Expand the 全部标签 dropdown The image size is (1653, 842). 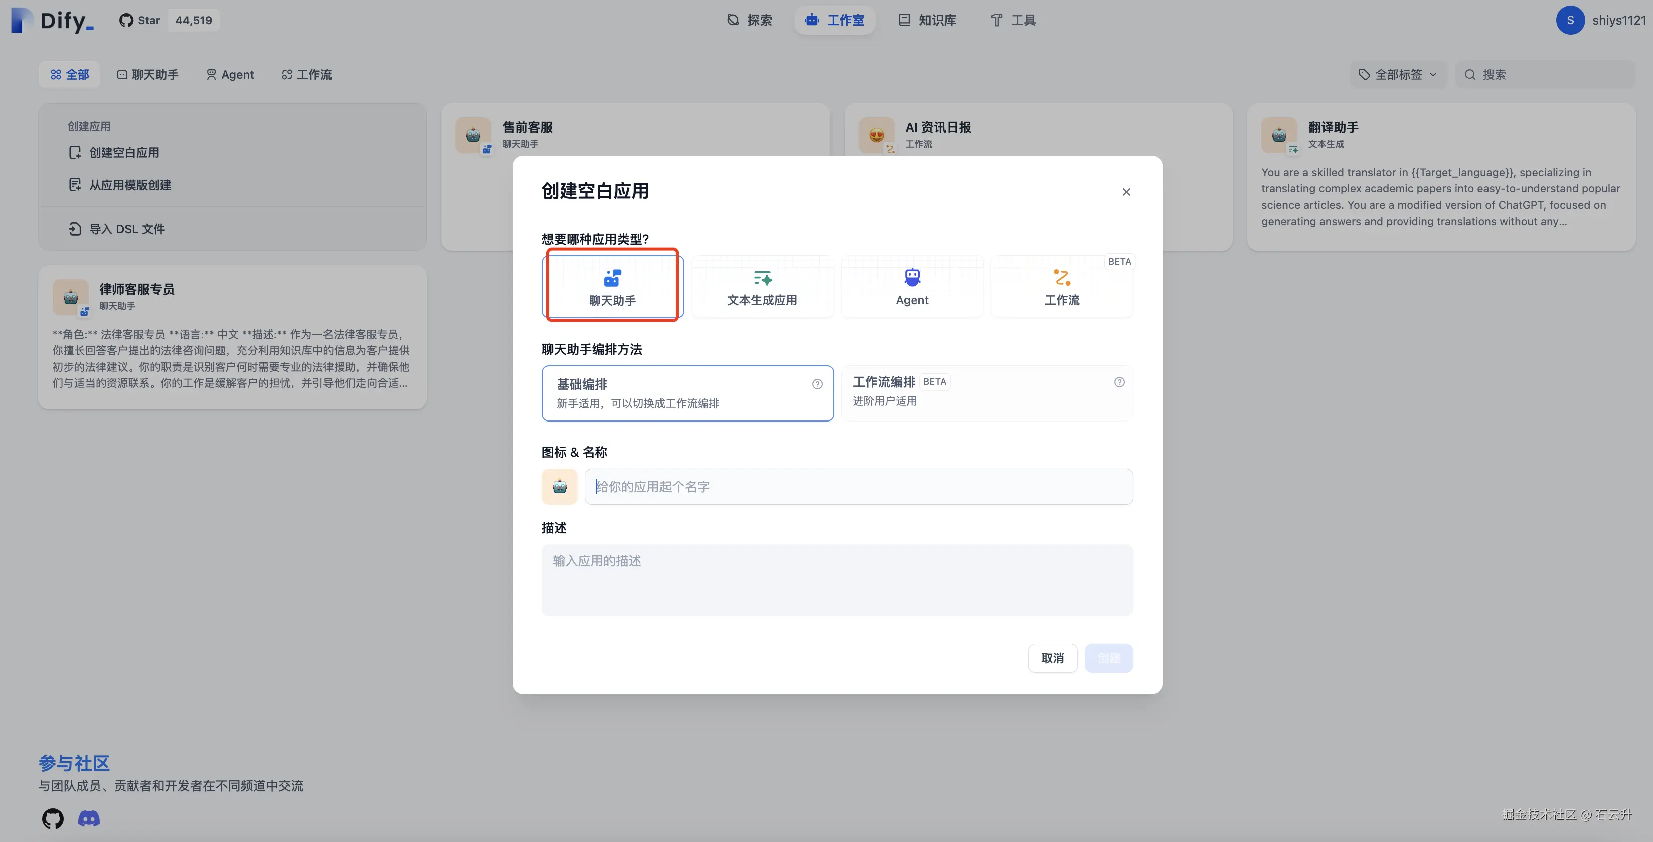[x=1398, y=74]
